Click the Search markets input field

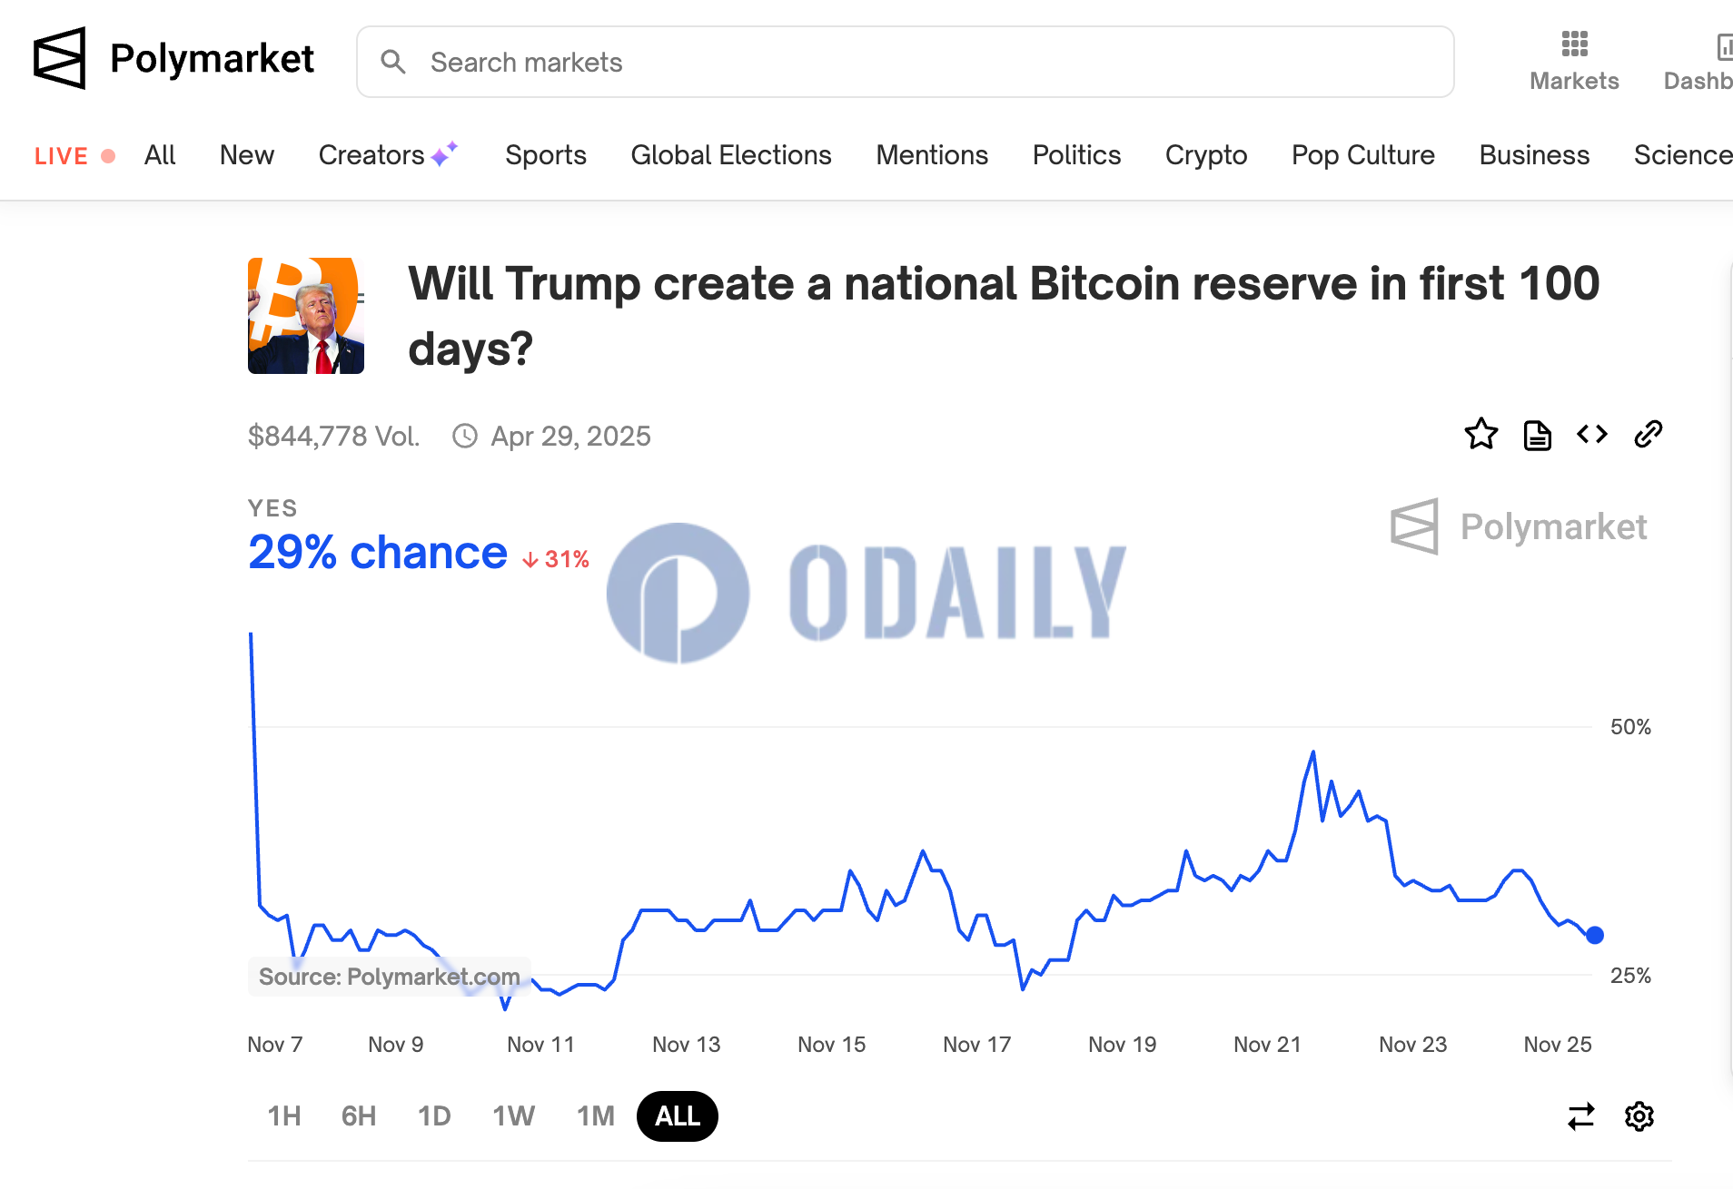click(x=908, y=62)
